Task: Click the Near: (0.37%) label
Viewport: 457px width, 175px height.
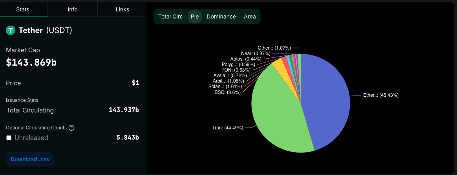Action: [x=256, y=53]
